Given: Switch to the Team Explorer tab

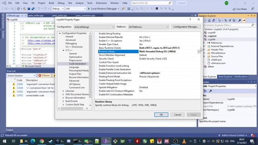Looking at the screenshot, I should pos(225,77).
